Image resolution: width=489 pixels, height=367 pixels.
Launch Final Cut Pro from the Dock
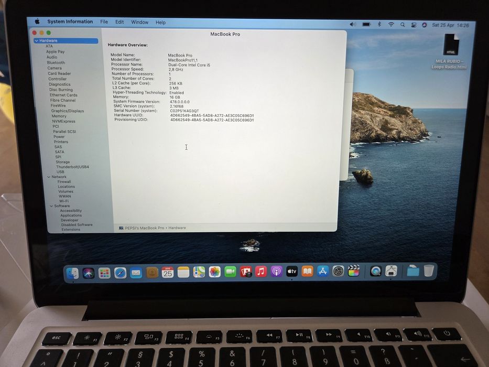tap(353, 271)
